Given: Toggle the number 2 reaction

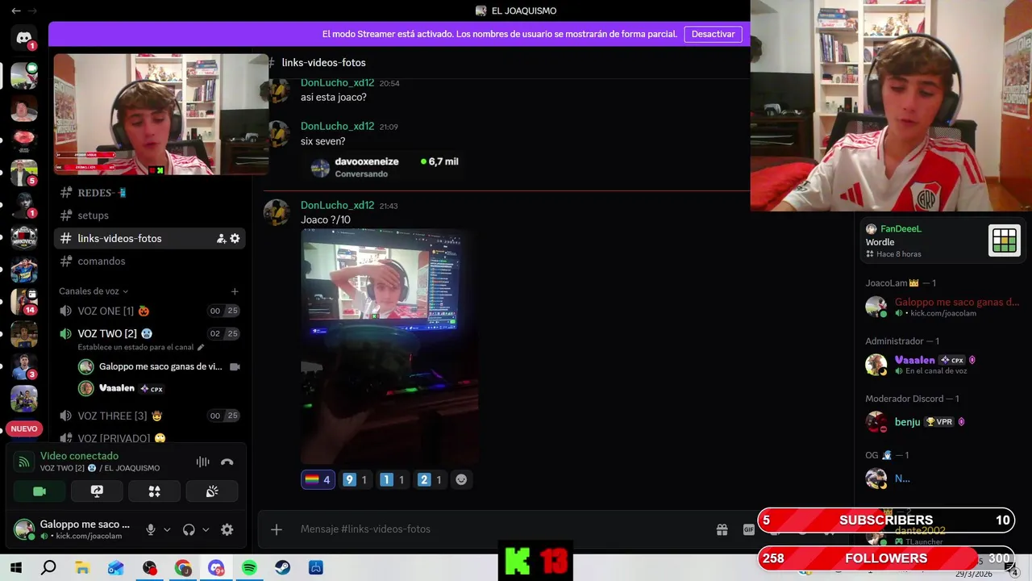Looking at the screenshot, I should pyautogui.click(x=430, y=479).
